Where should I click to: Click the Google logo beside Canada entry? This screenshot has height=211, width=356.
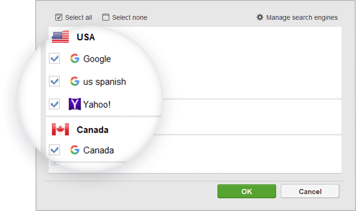[75, 150]
